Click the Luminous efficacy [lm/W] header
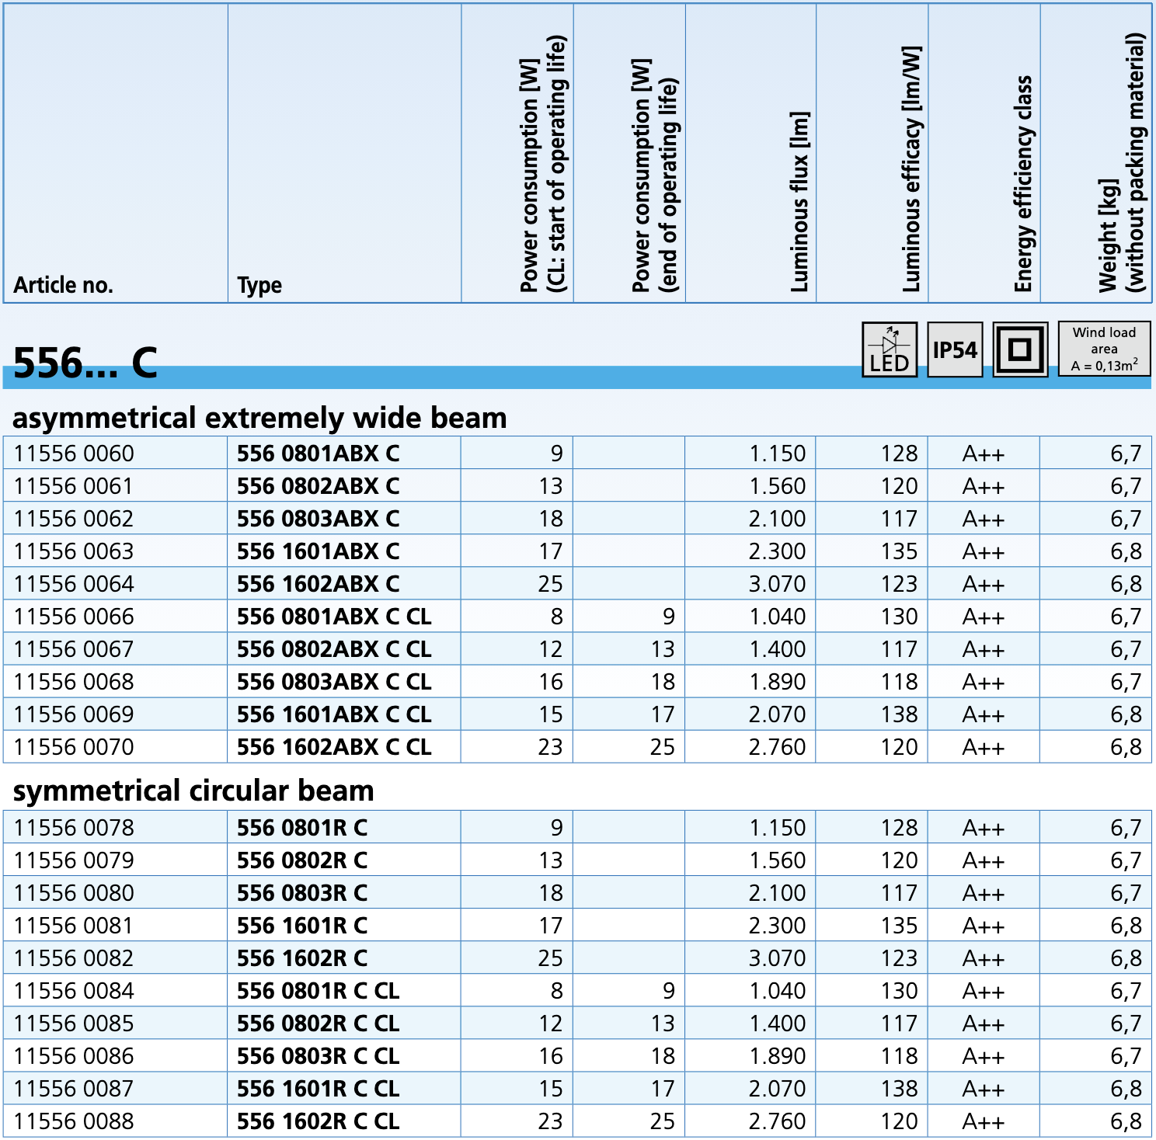 click(x=912, y=169)
